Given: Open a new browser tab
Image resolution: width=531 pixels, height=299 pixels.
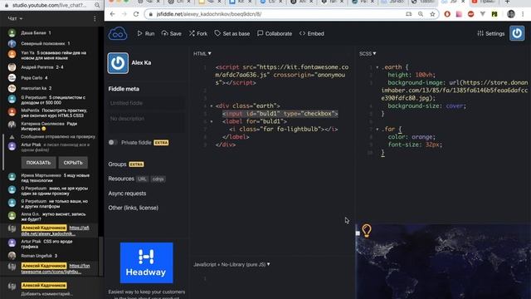Looking at the screenshot, I should tap(507, 2).
